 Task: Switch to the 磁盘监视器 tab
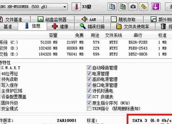[52, 19]
